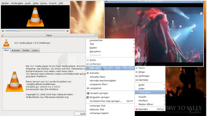This screenshot has height=116, width=207.
Task: Click the fast-forward icon right of seek bar
Action: coord(67,31)
